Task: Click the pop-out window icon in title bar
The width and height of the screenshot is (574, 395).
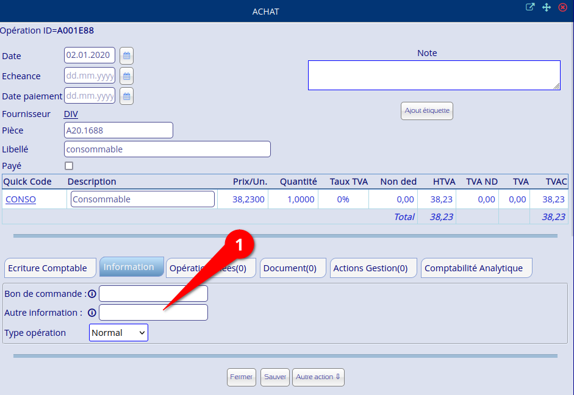Action: pyautogui.click(x=530, y=7)
